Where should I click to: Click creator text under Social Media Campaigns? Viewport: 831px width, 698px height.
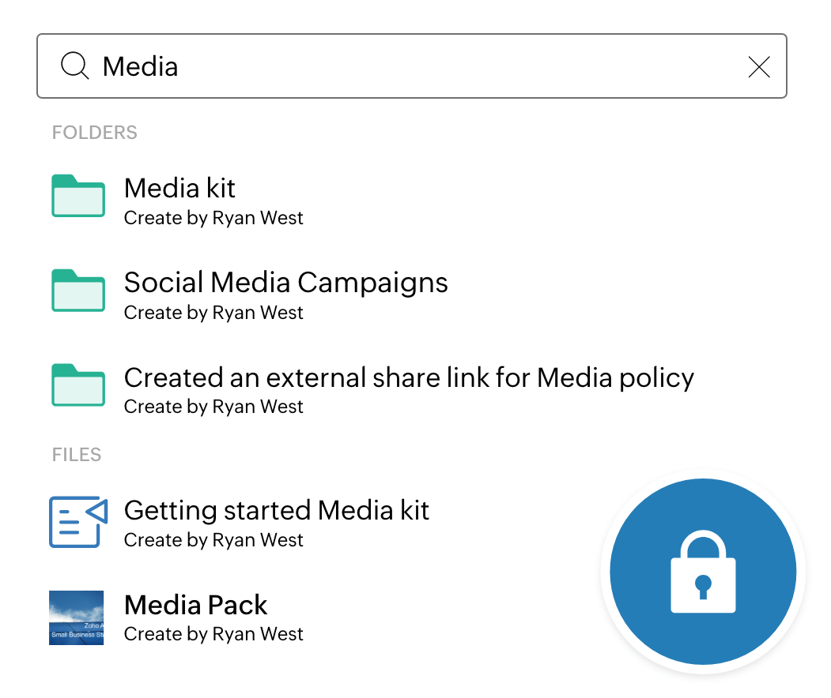(213, 313)
